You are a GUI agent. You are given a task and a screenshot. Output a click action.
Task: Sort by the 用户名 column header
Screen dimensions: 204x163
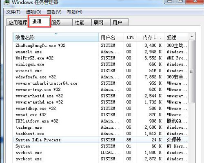click(111, 37)
